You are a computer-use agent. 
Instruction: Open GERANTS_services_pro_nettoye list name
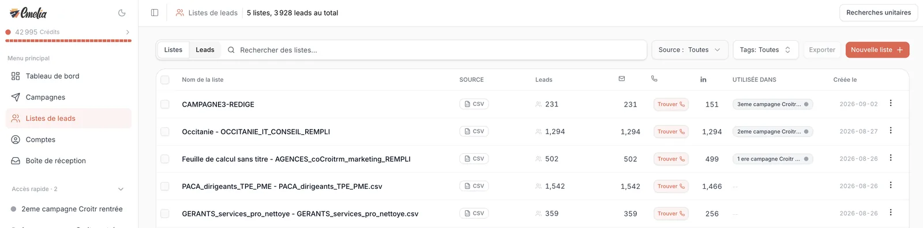point(300,214)
